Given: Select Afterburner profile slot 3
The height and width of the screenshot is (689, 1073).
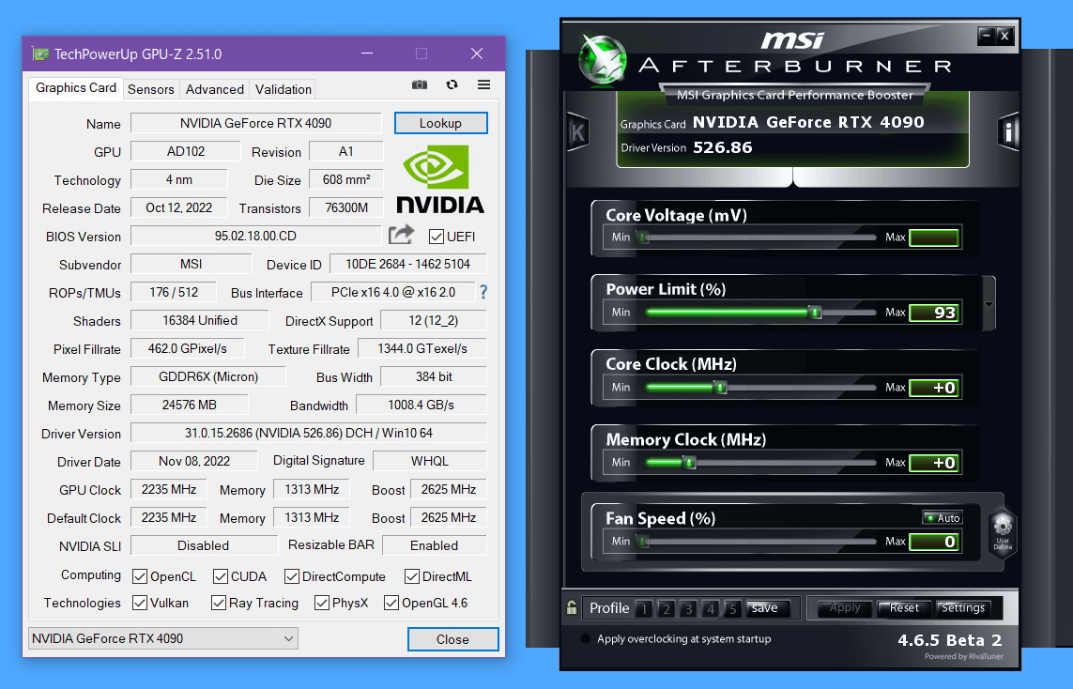Looking at the screenshot, I should (x=688, y=608).
